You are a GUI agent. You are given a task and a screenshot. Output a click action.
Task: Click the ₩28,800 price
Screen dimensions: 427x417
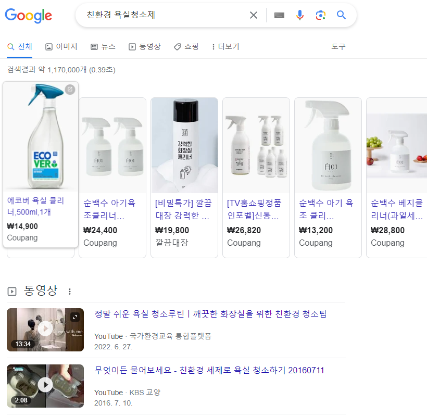click(x=387, y=230)
